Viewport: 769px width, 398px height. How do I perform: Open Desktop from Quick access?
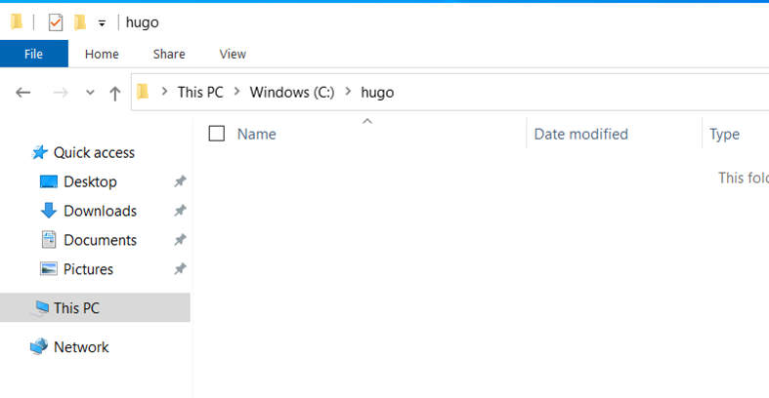(x=90, y=181)
